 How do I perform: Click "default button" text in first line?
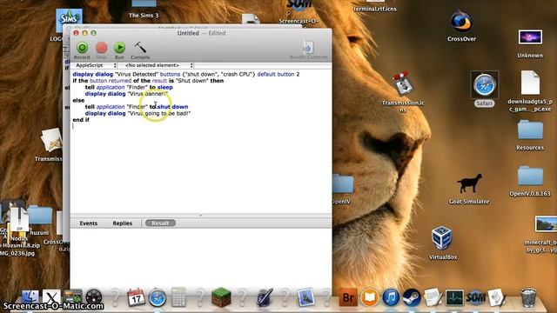pyautogui.click(x=276, y=74)
